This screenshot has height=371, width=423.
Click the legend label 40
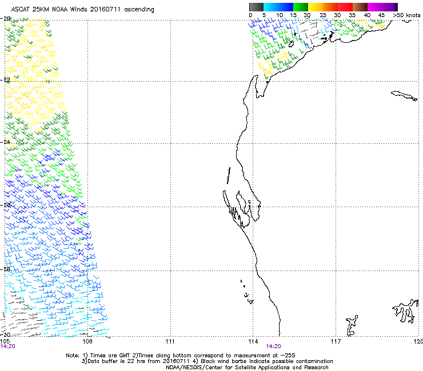click(x=367, y=15)
